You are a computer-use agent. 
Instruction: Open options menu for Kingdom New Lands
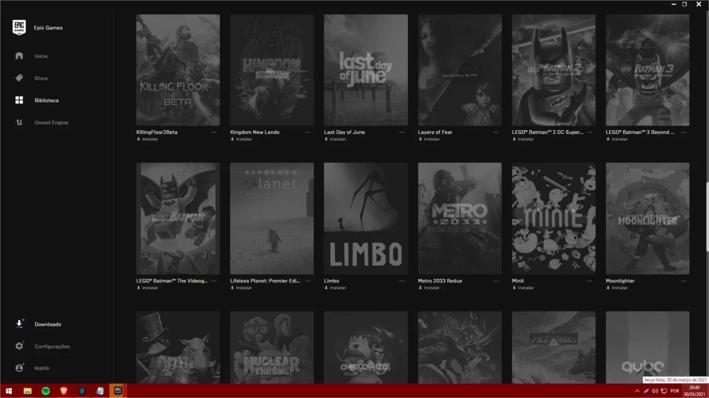[x=308, y=132]
